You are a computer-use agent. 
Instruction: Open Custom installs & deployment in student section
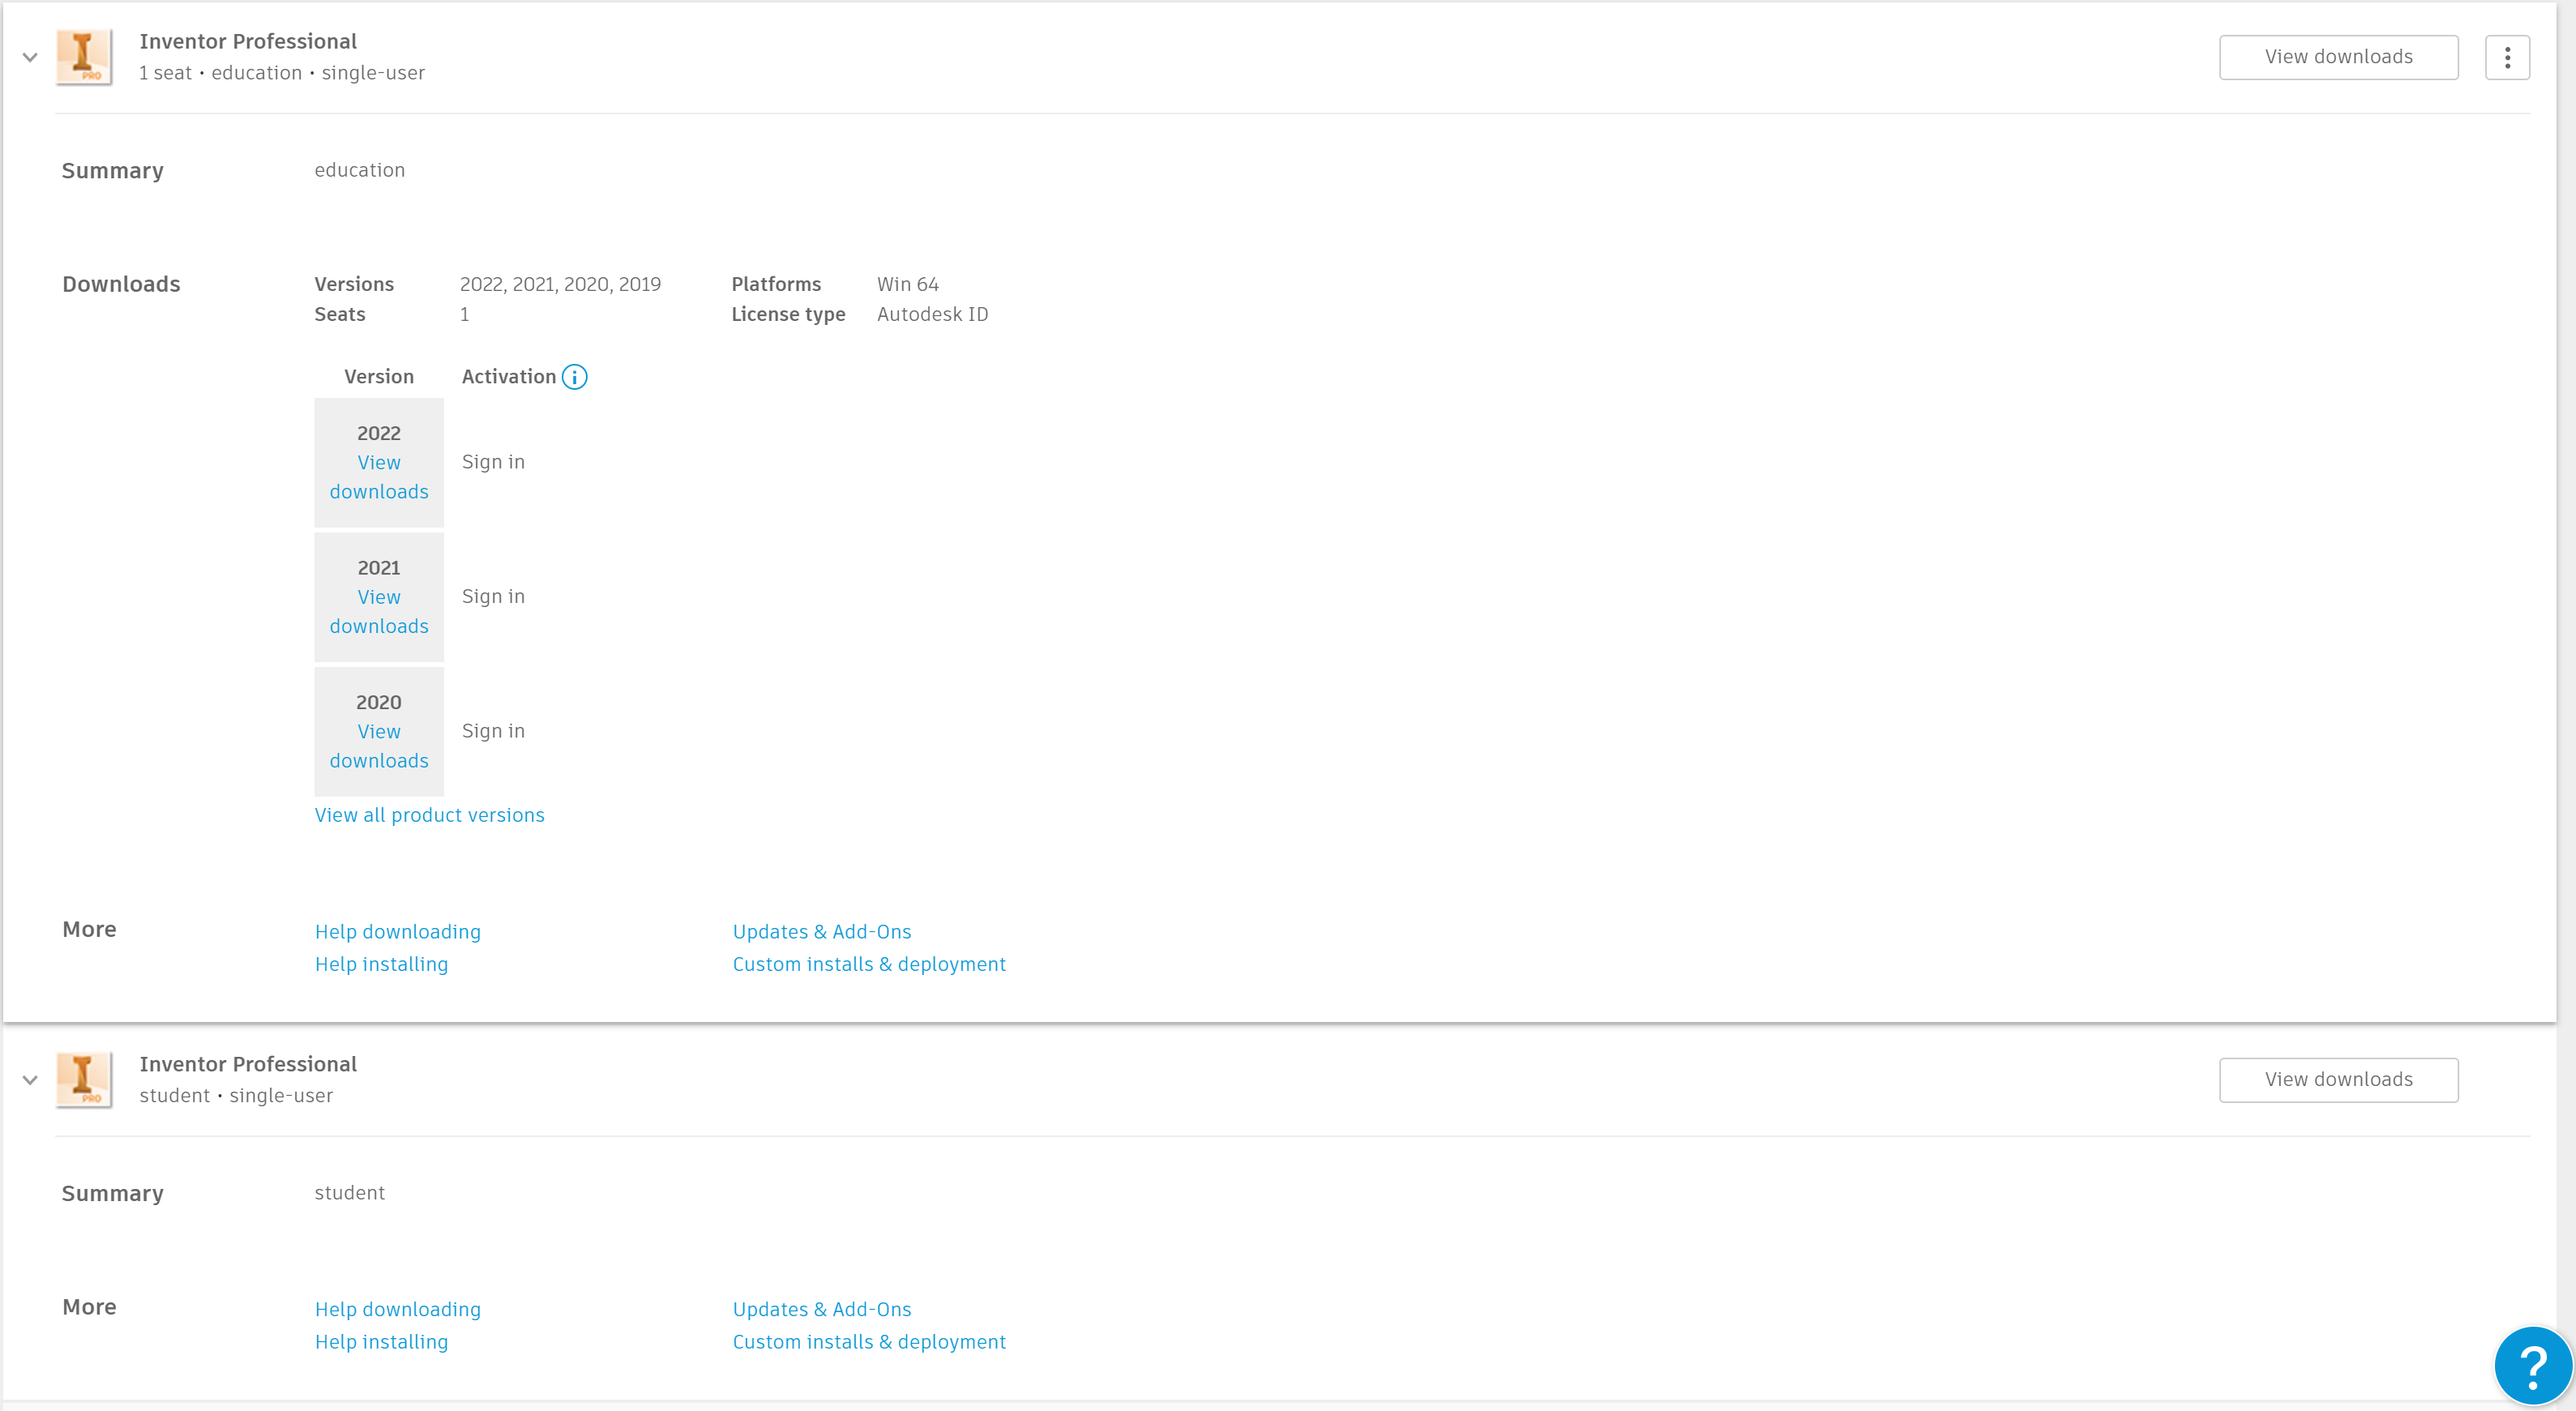[x=868, y=1343]
